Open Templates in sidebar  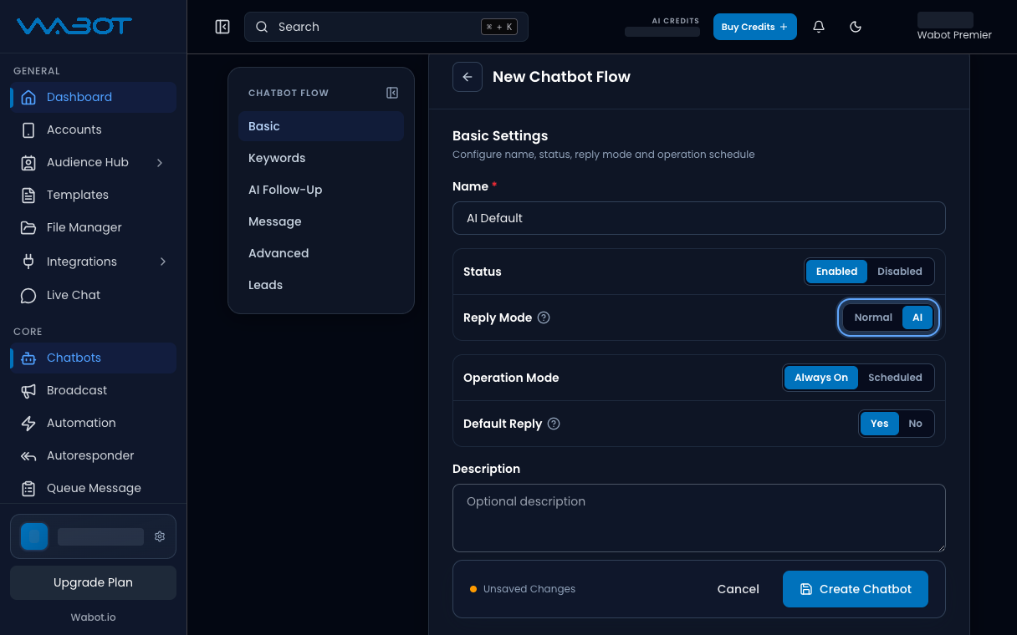[93, 195]
